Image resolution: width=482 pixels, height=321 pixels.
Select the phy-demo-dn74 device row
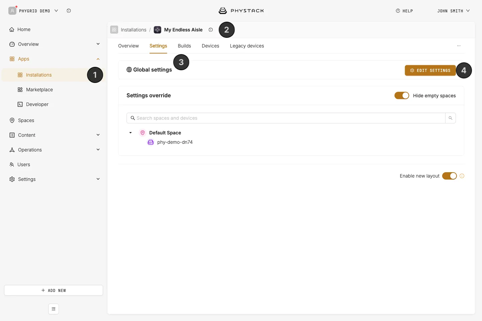[175, 142]
